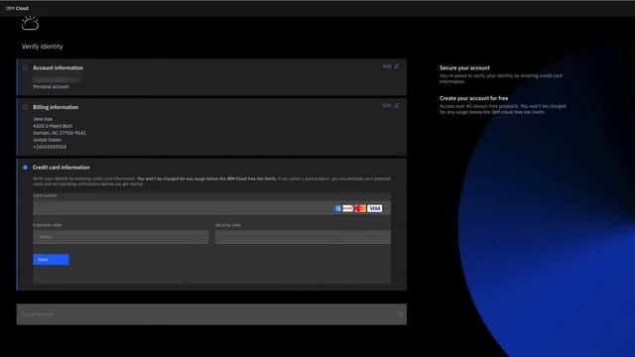Click the Credit card information heading

point(62,168)
